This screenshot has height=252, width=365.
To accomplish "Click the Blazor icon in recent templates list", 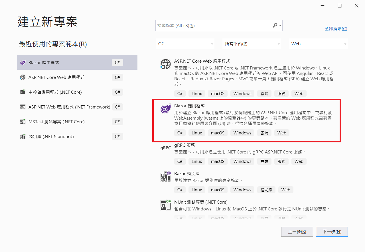I will tap(23, 62).
